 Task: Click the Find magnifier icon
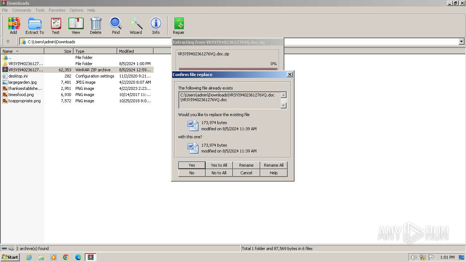(116, 26)
